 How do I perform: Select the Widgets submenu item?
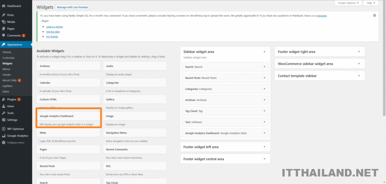point(7,63)
